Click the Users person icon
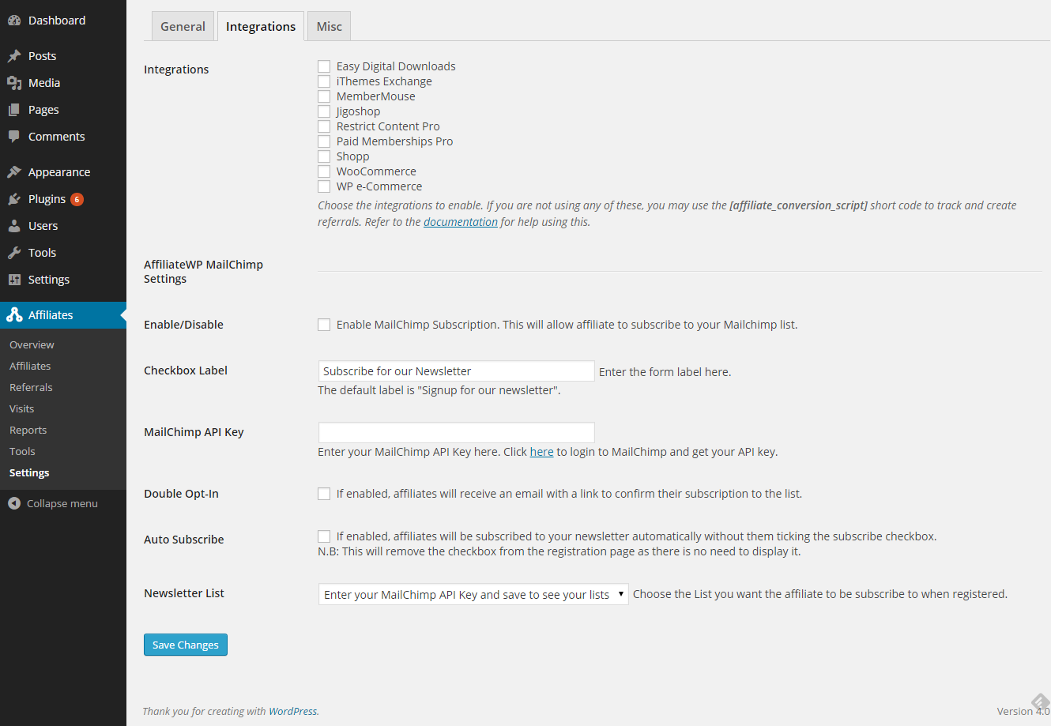 tap(14, 226)
